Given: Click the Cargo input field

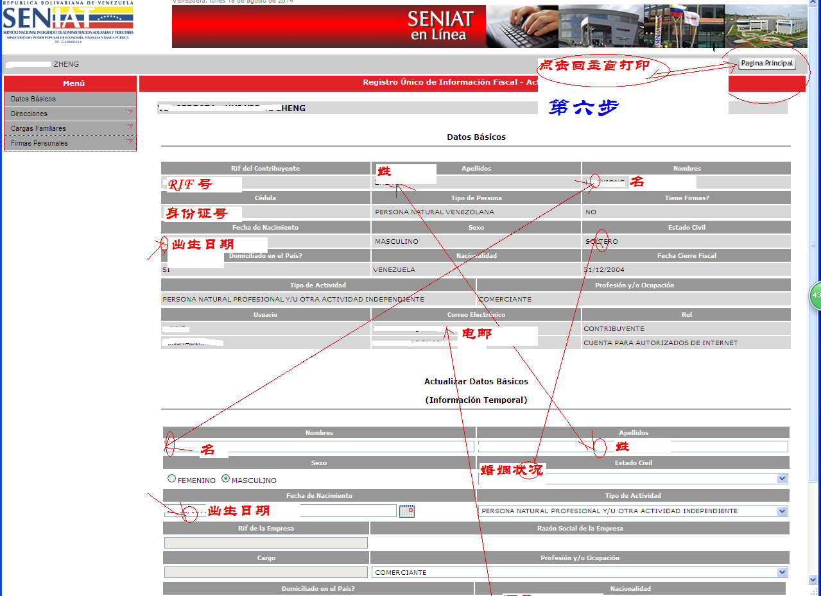Looking at the screenshot, I should 266,572.
